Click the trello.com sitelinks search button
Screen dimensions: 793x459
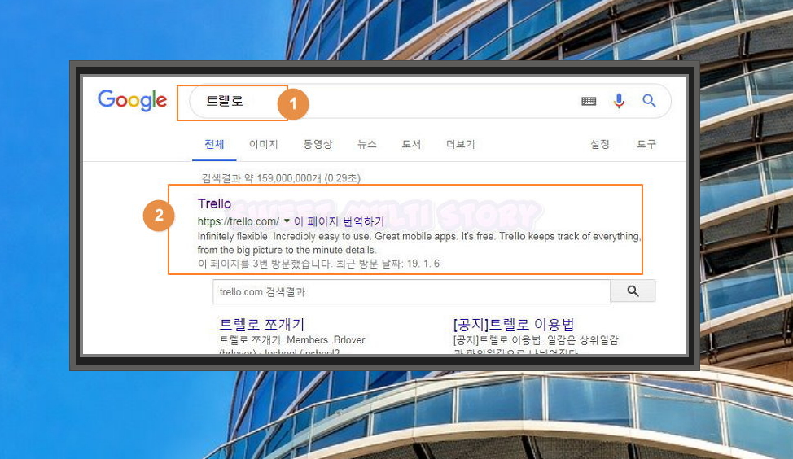coord(633,291)
